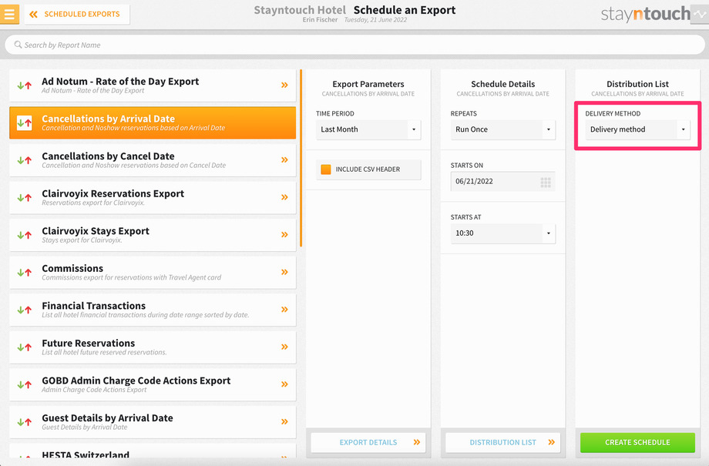Image resolution: width=709 pixels, height=466 pixels.
Task: Open the hamburger main menu
Action: coord(9,14)
